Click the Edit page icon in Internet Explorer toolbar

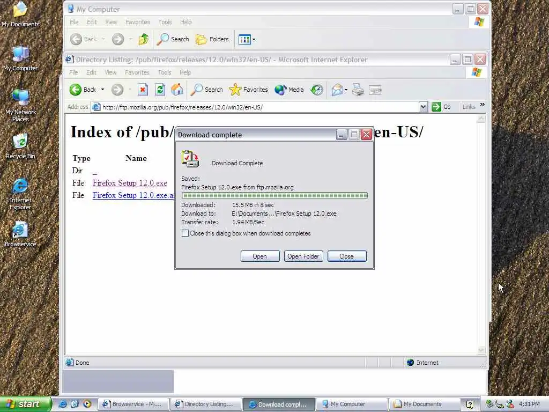coord(375,90)
